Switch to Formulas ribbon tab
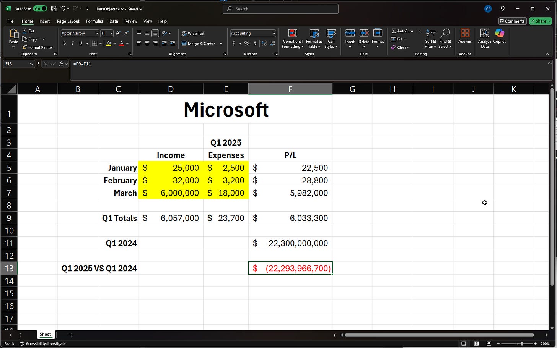557x348 pixels. 94,21
